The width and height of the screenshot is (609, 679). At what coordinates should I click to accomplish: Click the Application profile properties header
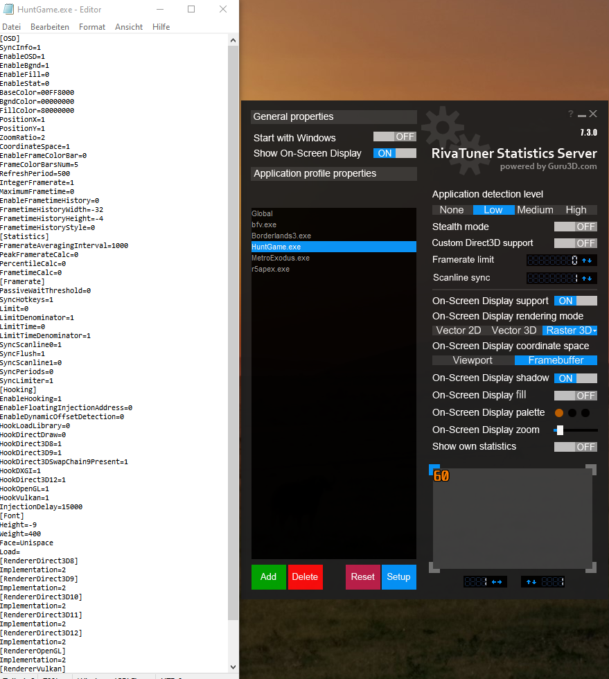[x=333, y=174]
